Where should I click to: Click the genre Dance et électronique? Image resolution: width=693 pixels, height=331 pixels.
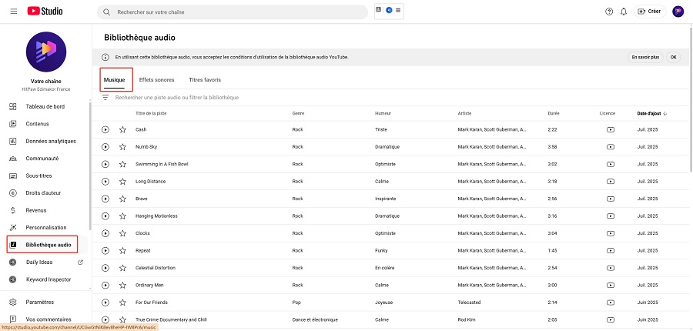coord(315,319)
